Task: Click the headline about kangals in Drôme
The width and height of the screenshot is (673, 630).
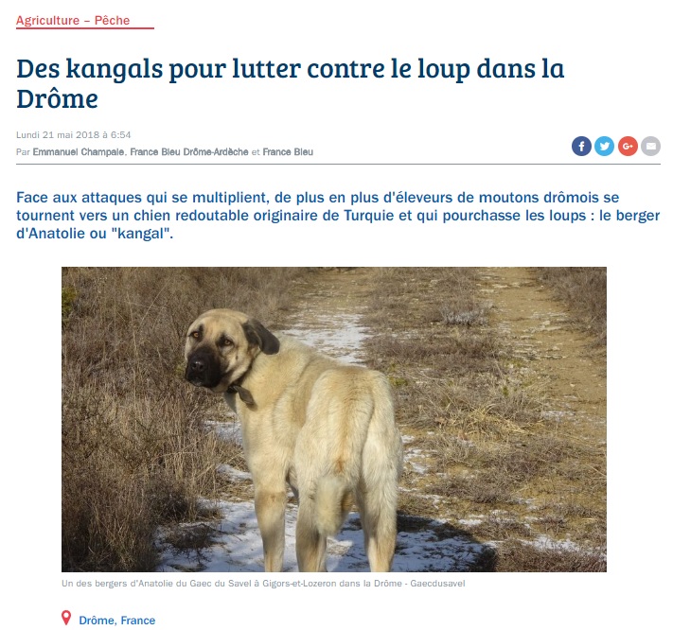Action: click(x=291, y=83)
